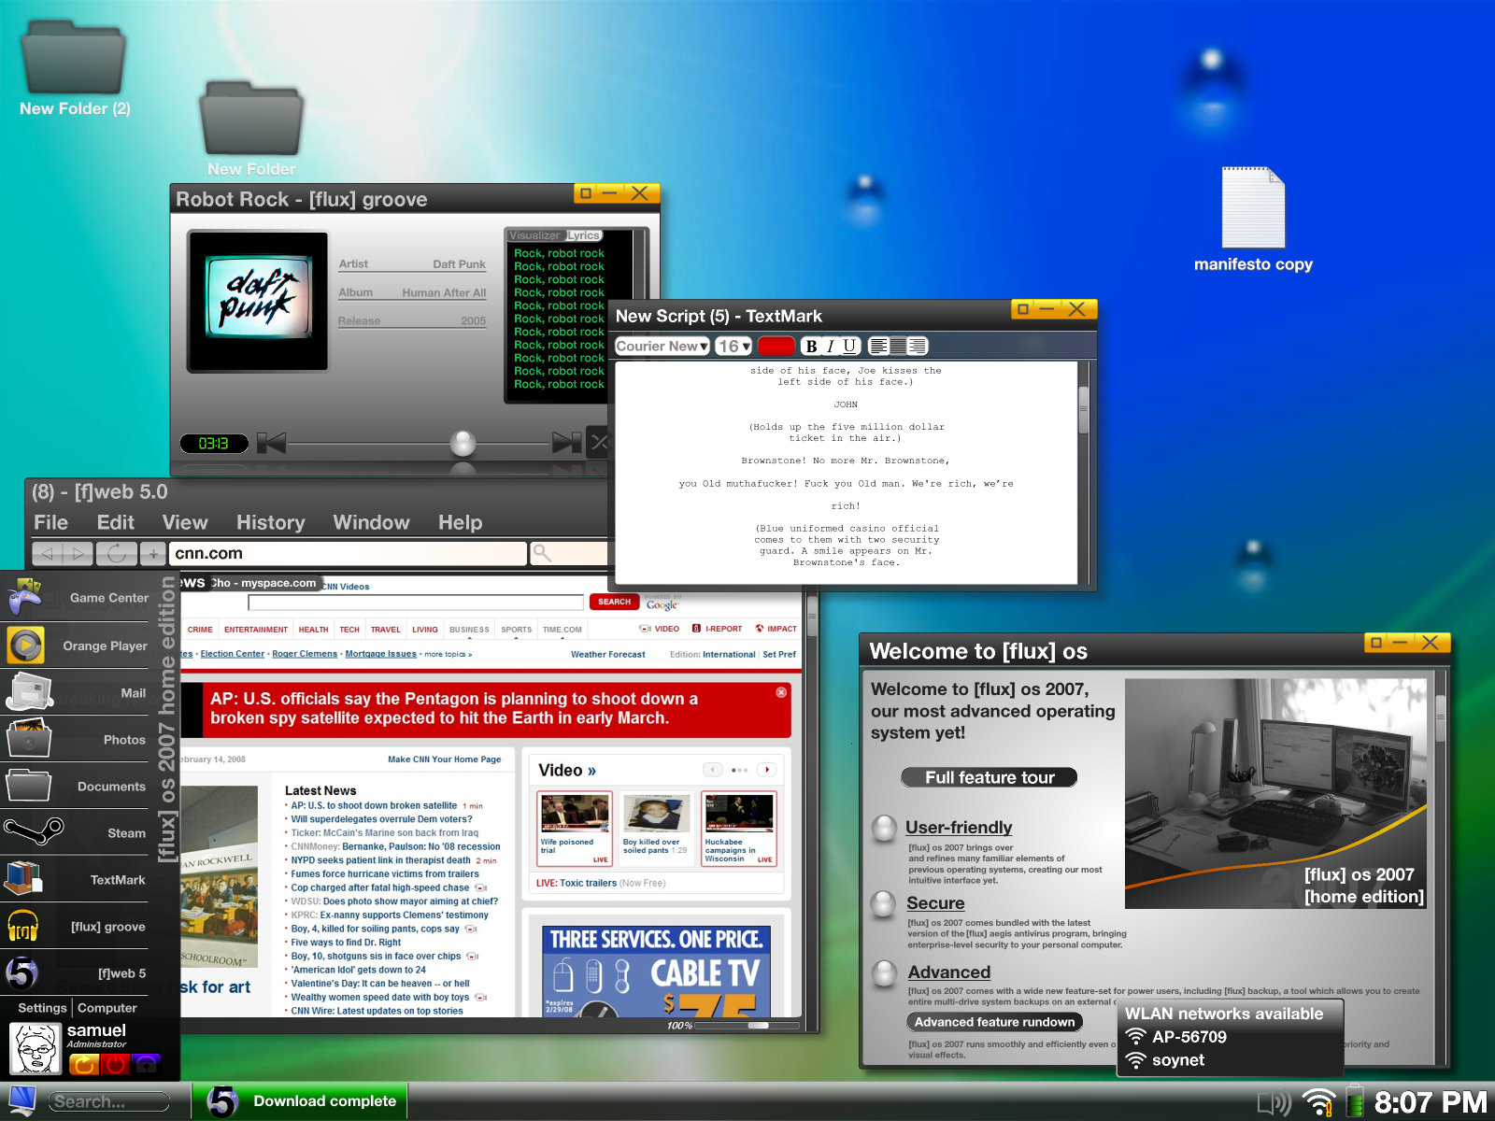Click the Download complete taskbar notification
Image resolution: width=1495 pixels, height=1121 pixels.
click(300, 1101)
